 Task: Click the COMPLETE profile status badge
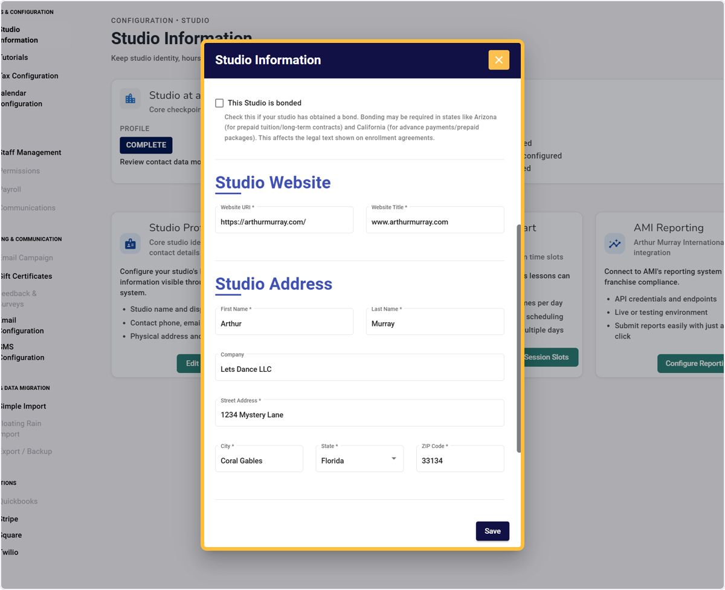(146, 145)
